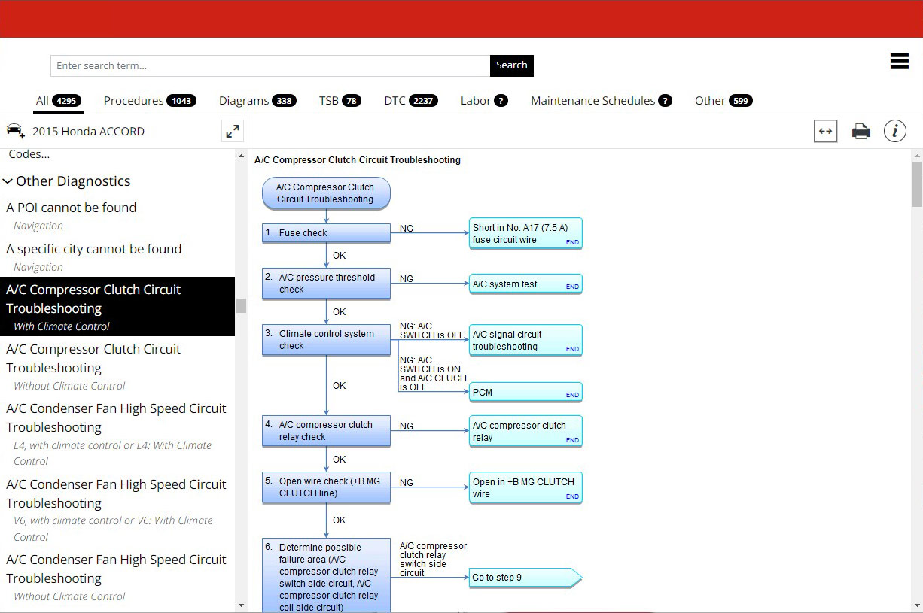Click the printer icon

[861, 132]
